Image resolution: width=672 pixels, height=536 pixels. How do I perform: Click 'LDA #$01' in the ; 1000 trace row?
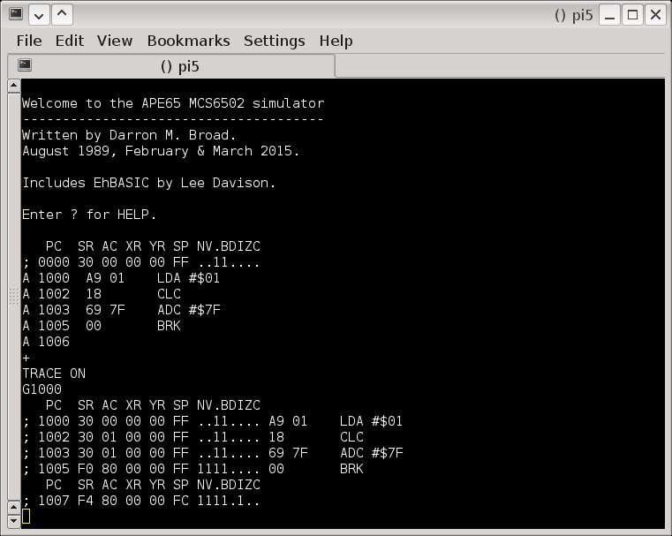(x=371, y=421)
